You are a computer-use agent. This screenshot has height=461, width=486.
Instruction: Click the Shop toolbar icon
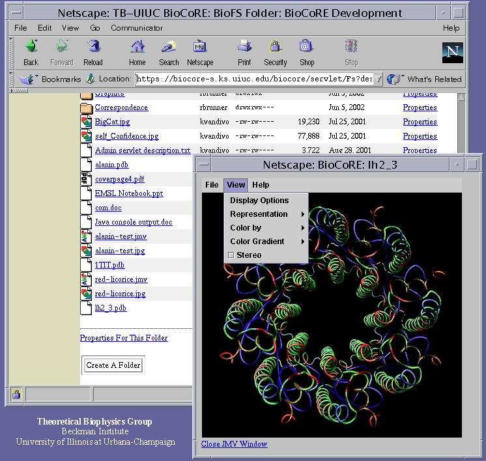307,47
